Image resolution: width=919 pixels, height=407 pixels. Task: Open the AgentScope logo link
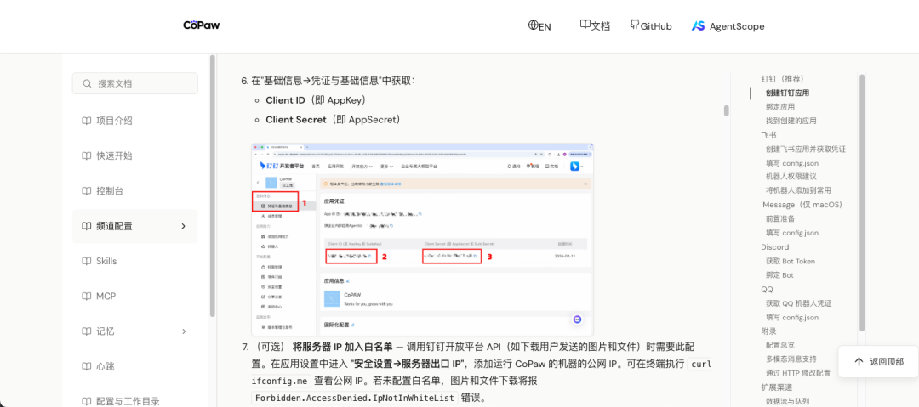click(728, 25)
